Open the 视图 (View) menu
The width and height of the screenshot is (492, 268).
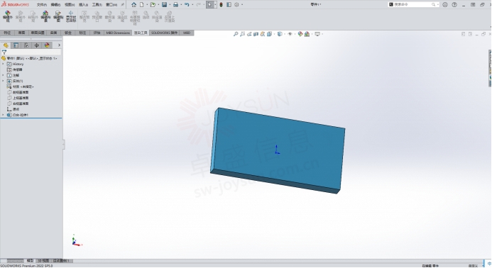(70, 5)
